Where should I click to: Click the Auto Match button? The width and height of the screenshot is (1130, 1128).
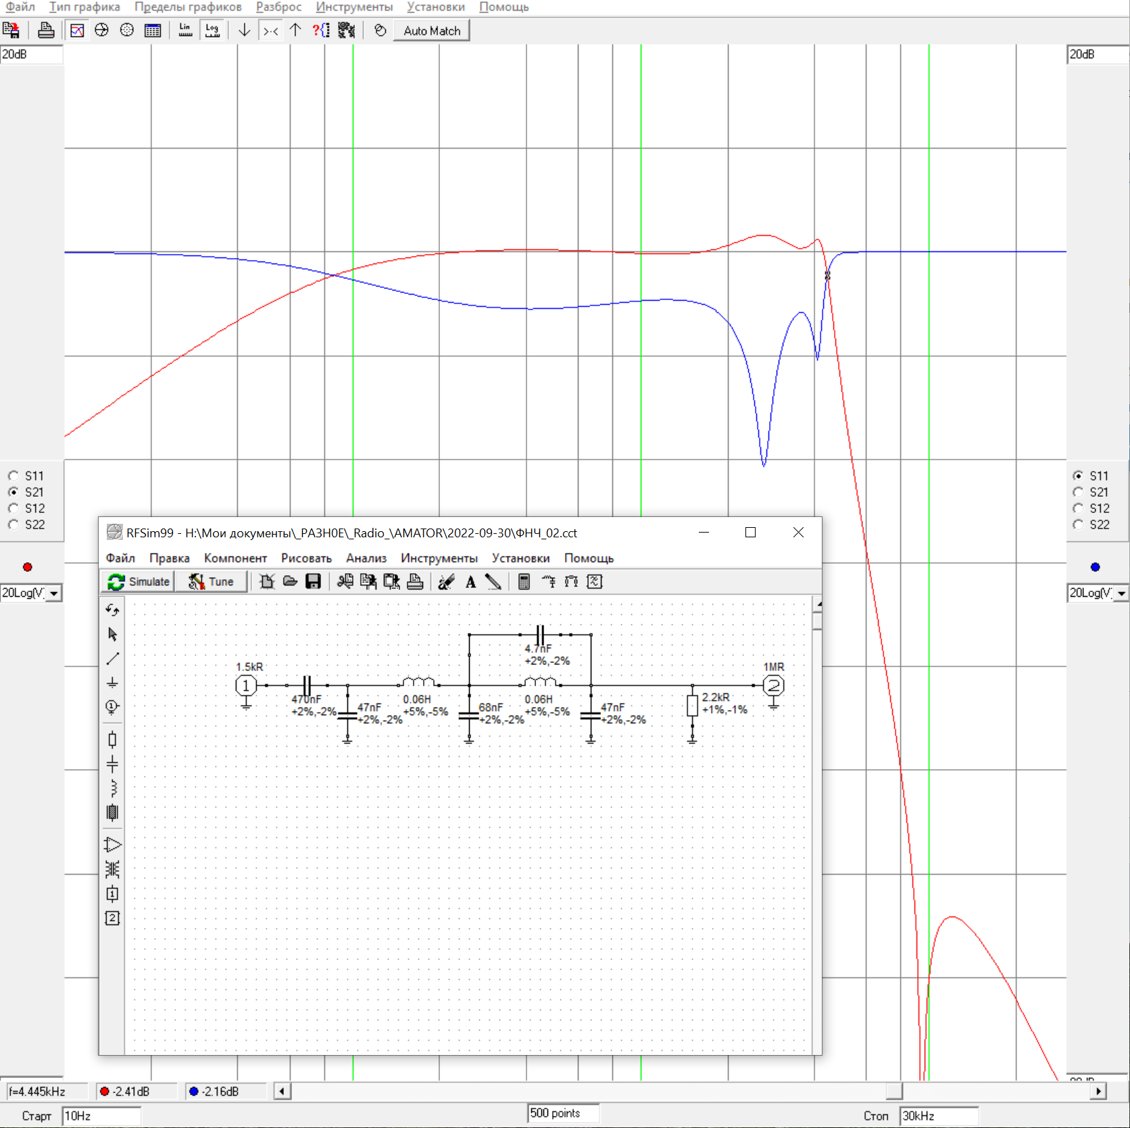point(431,30)
